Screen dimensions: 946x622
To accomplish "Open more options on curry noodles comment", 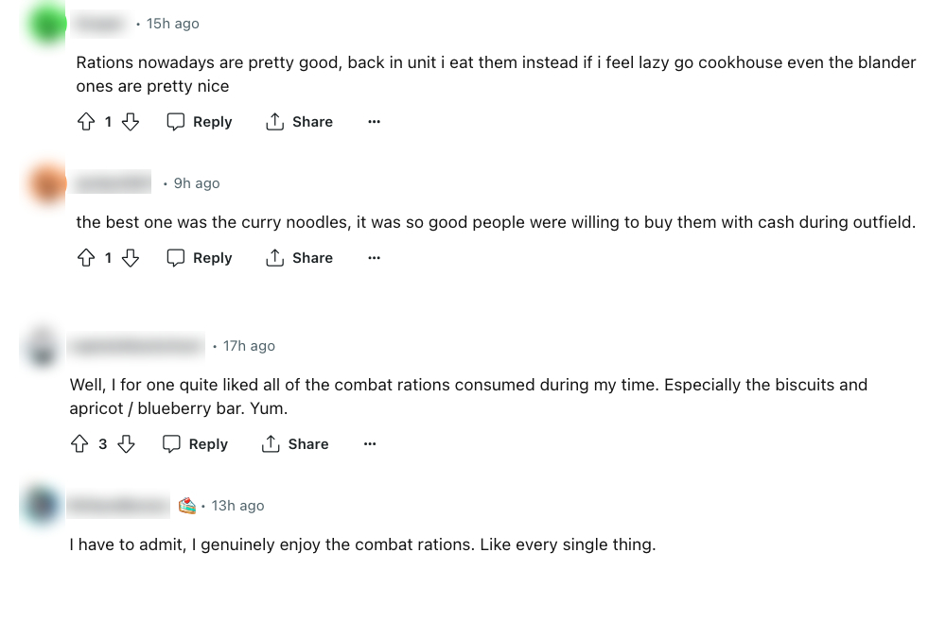I will click(374, 258).
